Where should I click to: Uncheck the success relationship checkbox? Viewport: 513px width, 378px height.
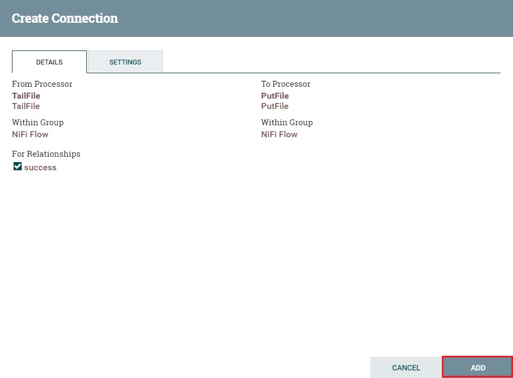(x=18, y=166)
